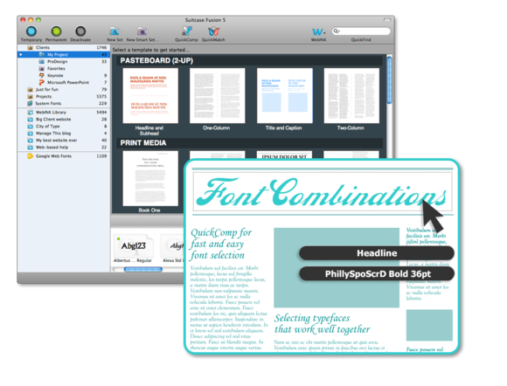This screenshot has width=507, height=386.
Task: Select the Clients library folder
Action: pyautogui.click(x=64, y=47)
